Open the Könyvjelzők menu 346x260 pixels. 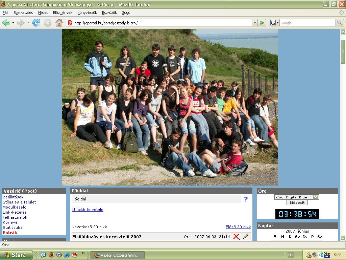point(87,13)
